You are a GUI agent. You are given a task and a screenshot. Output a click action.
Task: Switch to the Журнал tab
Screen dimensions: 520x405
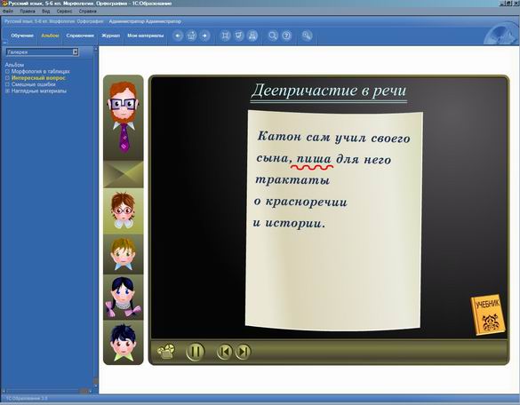[110, 36]
